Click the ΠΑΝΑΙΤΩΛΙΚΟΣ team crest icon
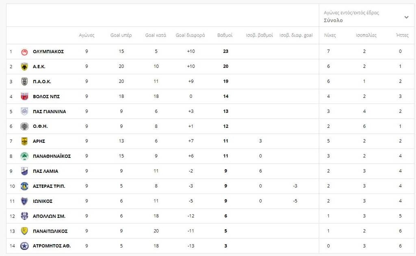416x256 pixels. click(x=24, y=231)
